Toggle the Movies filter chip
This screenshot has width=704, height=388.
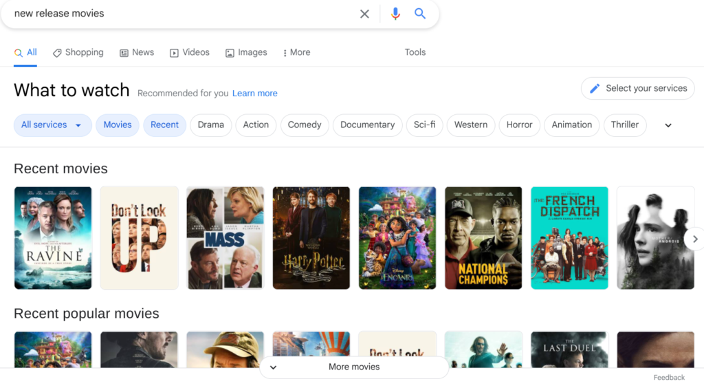tap(118, 125)
